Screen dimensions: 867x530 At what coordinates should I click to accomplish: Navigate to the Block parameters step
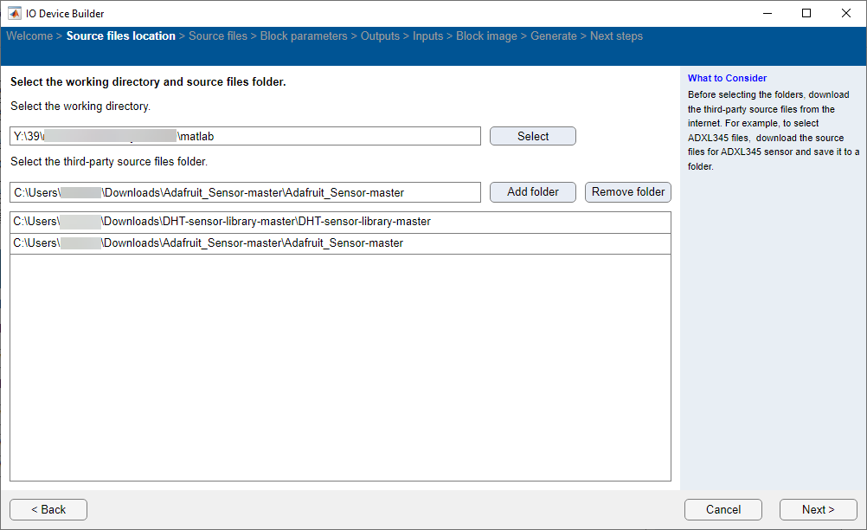point(303,36)
